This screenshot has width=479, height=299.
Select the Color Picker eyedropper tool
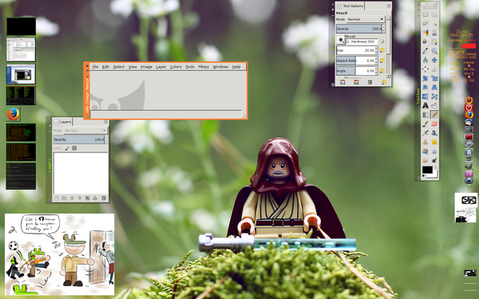tap(426, 51)
